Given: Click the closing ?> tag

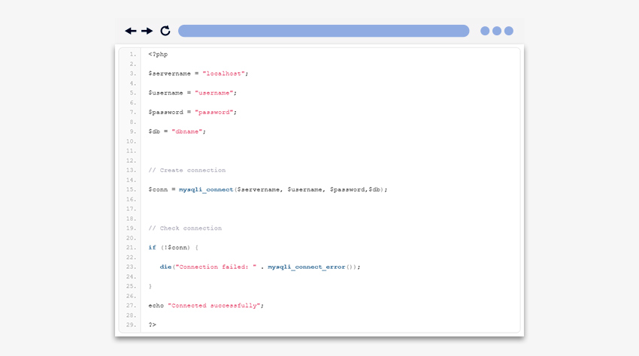Looking at the screenshot, I should [153, 325].
